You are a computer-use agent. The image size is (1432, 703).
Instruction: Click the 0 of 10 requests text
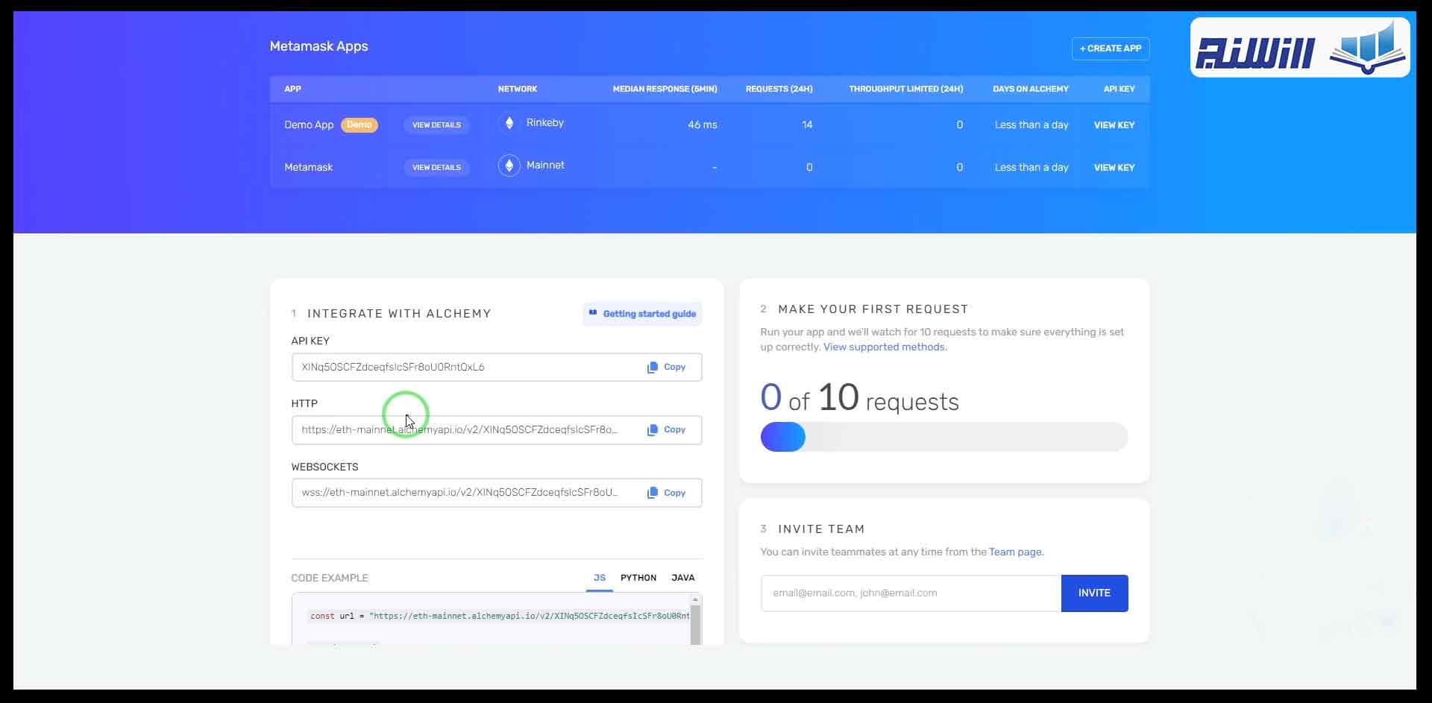tap(859, 397)
